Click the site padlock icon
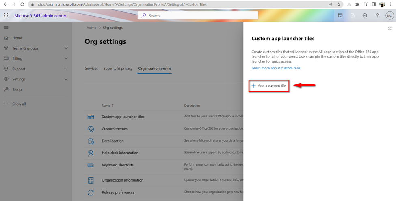Screen dimensions: 396x201 [x=32, y=4]
